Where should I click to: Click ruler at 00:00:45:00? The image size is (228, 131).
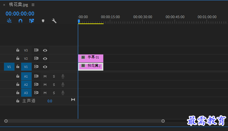tap(175, 17)
